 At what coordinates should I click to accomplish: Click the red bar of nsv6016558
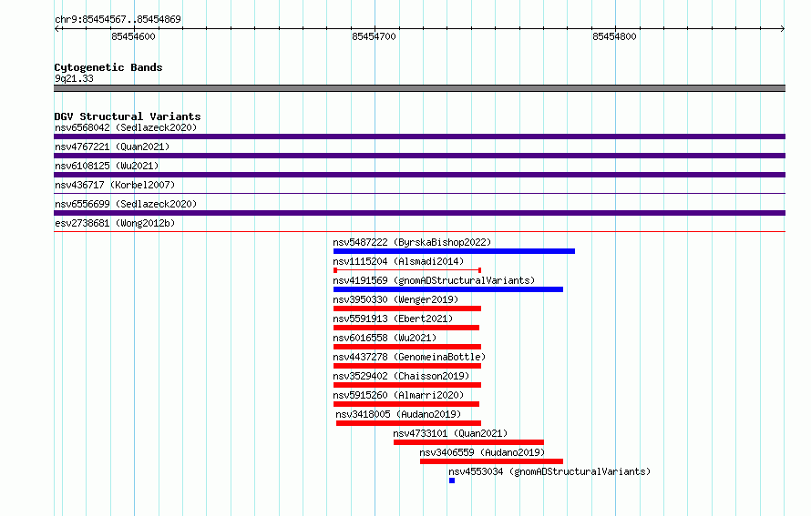[x=407, y=347]
